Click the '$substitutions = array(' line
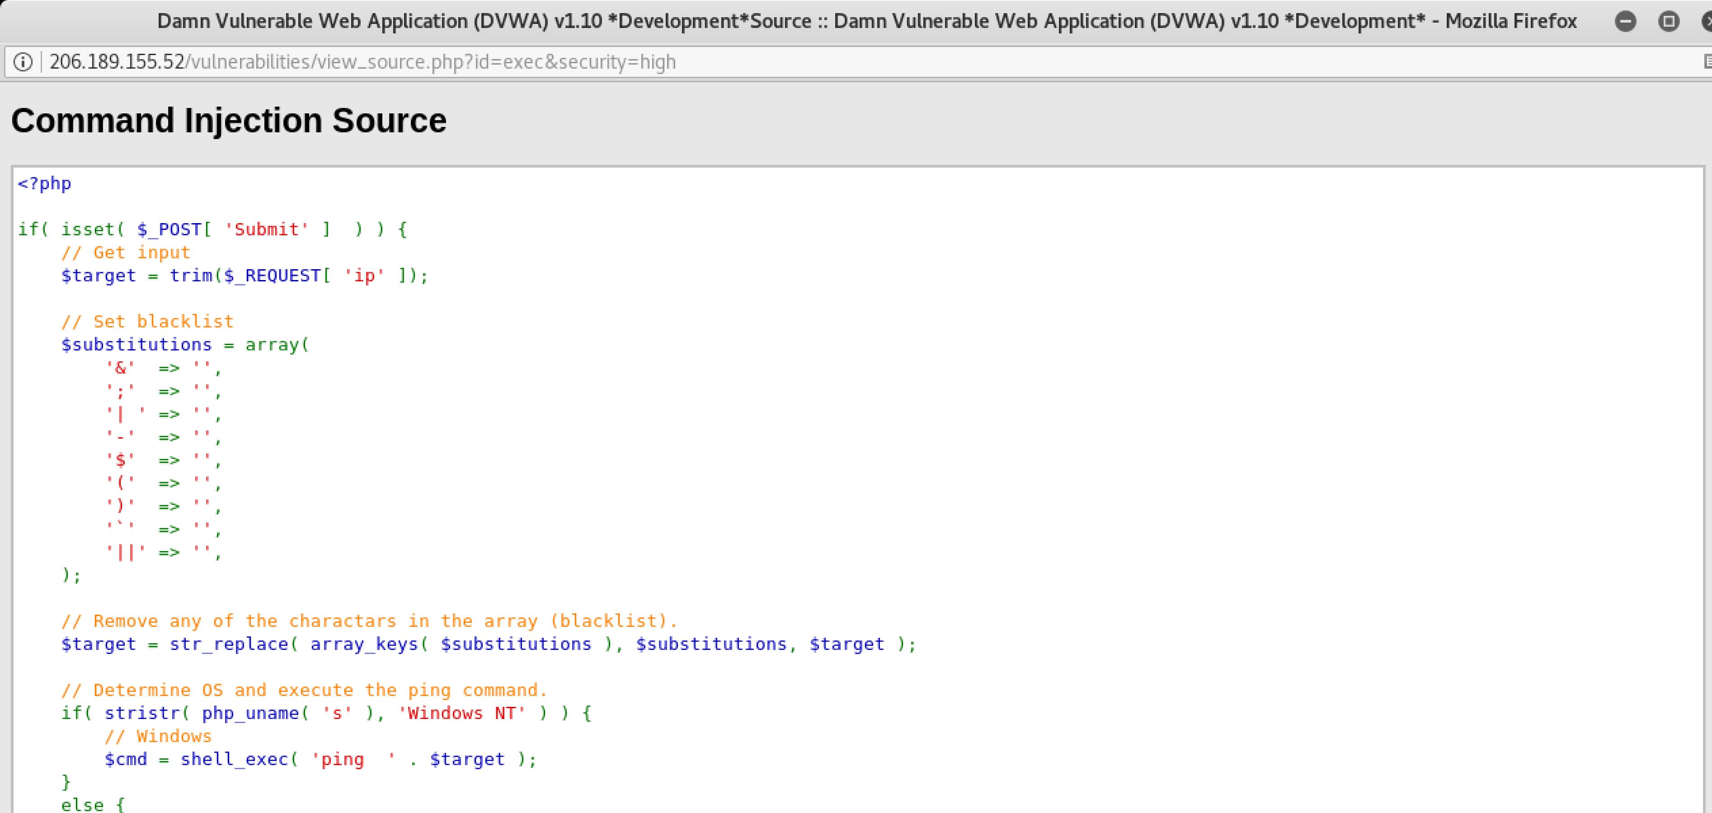 185,346
